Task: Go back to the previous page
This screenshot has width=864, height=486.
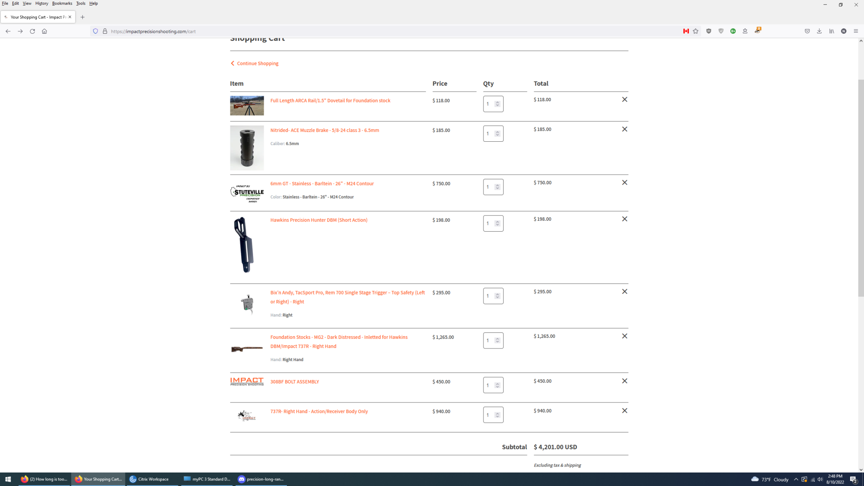Action: (x=8, y=31)
